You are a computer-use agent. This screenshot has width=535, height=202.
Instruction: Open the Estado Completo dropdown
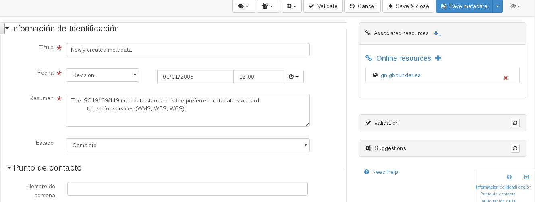tap(187, 145)
